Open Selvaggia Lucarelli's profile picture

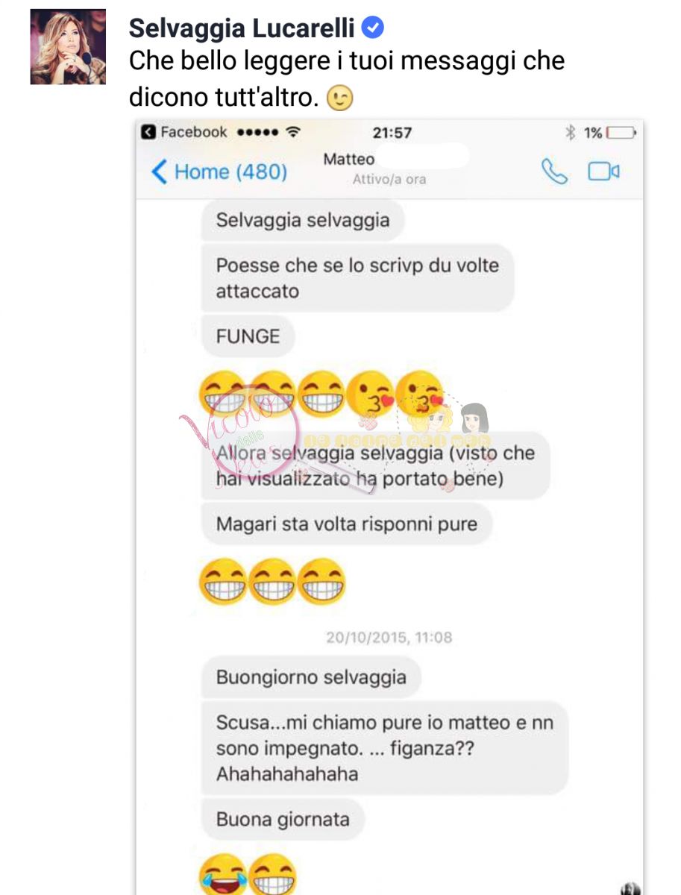68,46
